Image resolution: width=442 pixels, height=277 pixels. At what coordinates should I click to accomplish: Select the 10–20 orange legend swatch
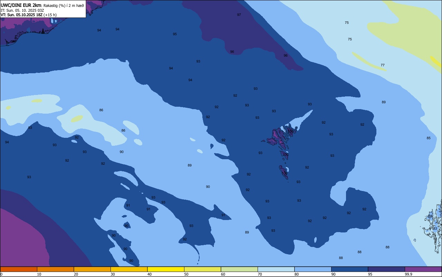pyautogui.click(x=55, y=269)
